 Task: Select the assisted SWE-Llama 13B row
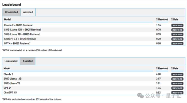pos(93,79)
